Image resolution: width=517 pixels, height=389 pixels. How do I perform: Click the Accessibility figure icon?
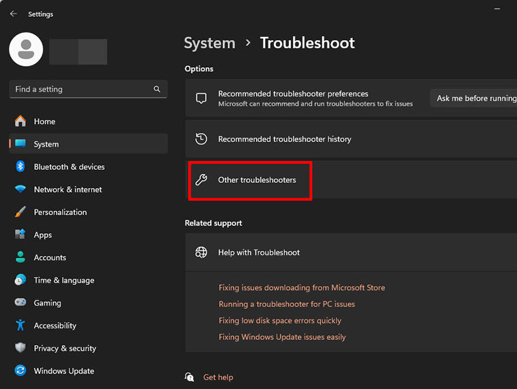[21, 325]
